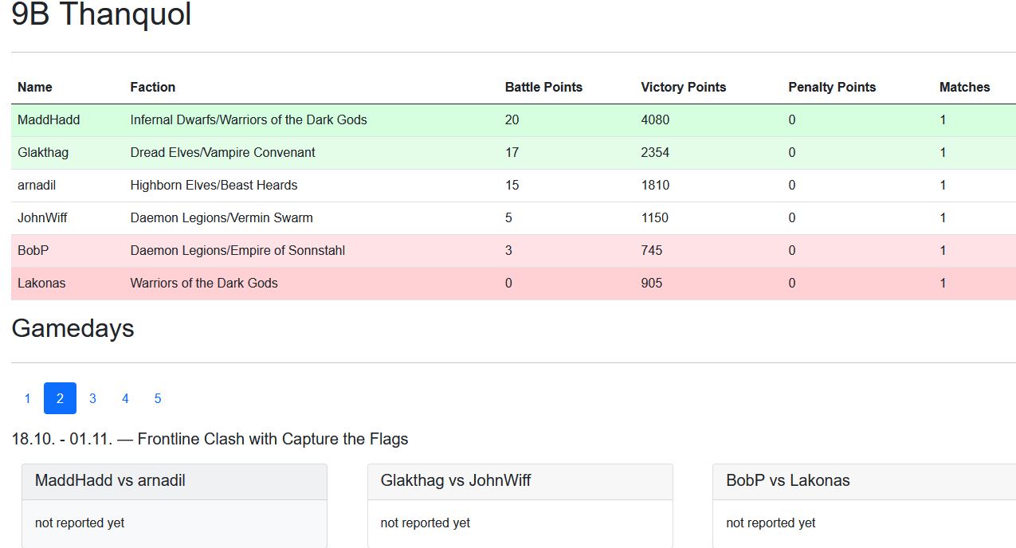Switch to gameday page 3

[92, 398]
